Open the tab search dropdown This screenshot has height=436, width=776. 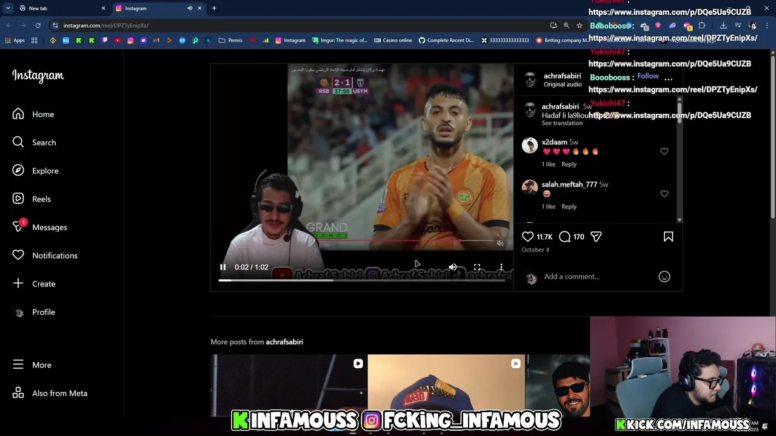click(x=7, y=8)
